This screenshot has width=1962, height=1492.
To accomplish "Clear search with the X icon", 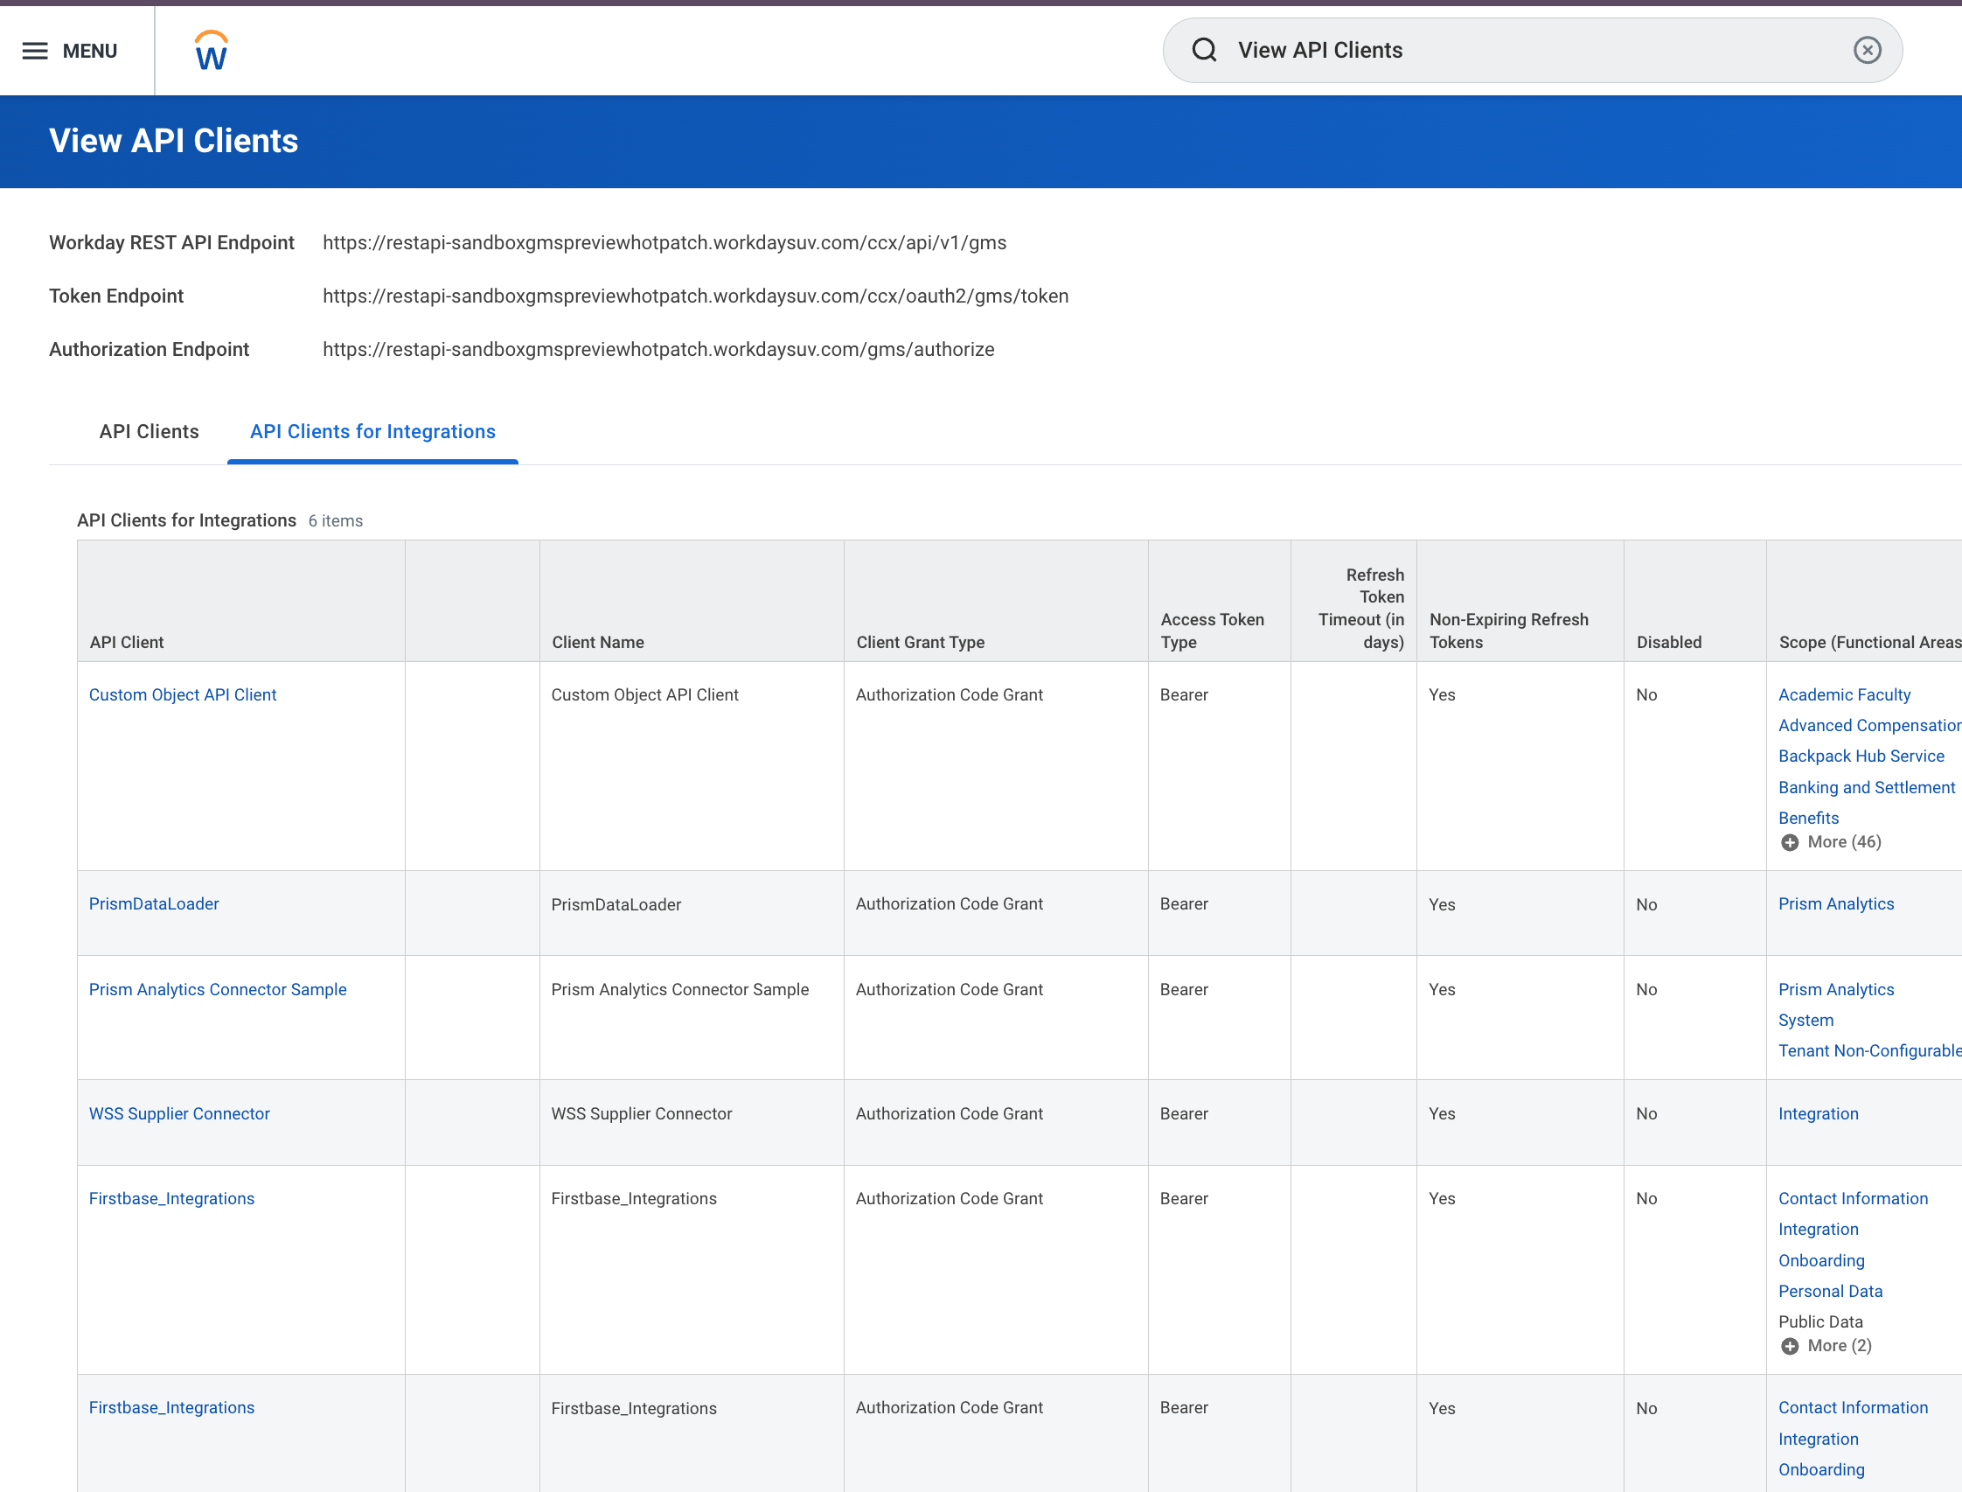I will (x=1867, y=50).
